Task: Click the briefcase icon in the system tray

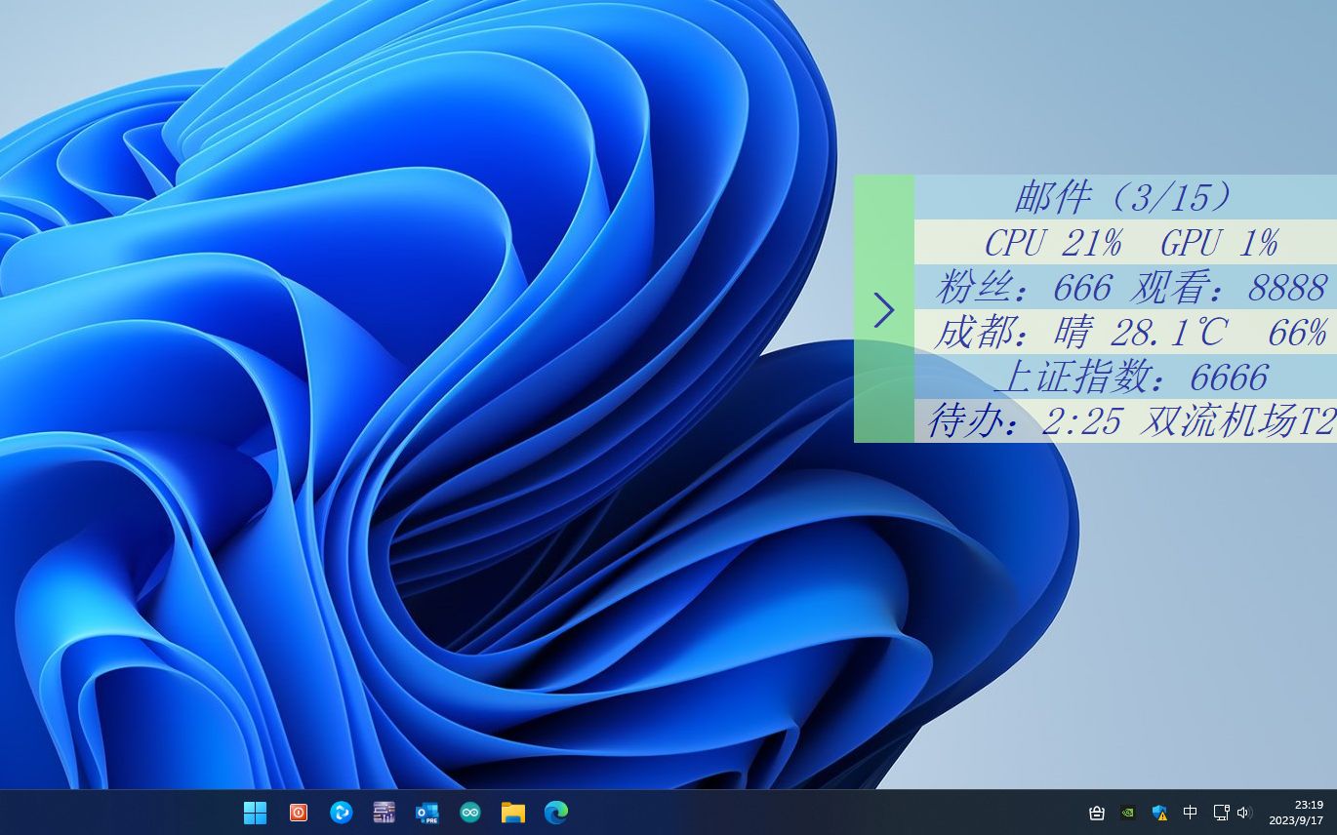Action: coord(1096,812)
